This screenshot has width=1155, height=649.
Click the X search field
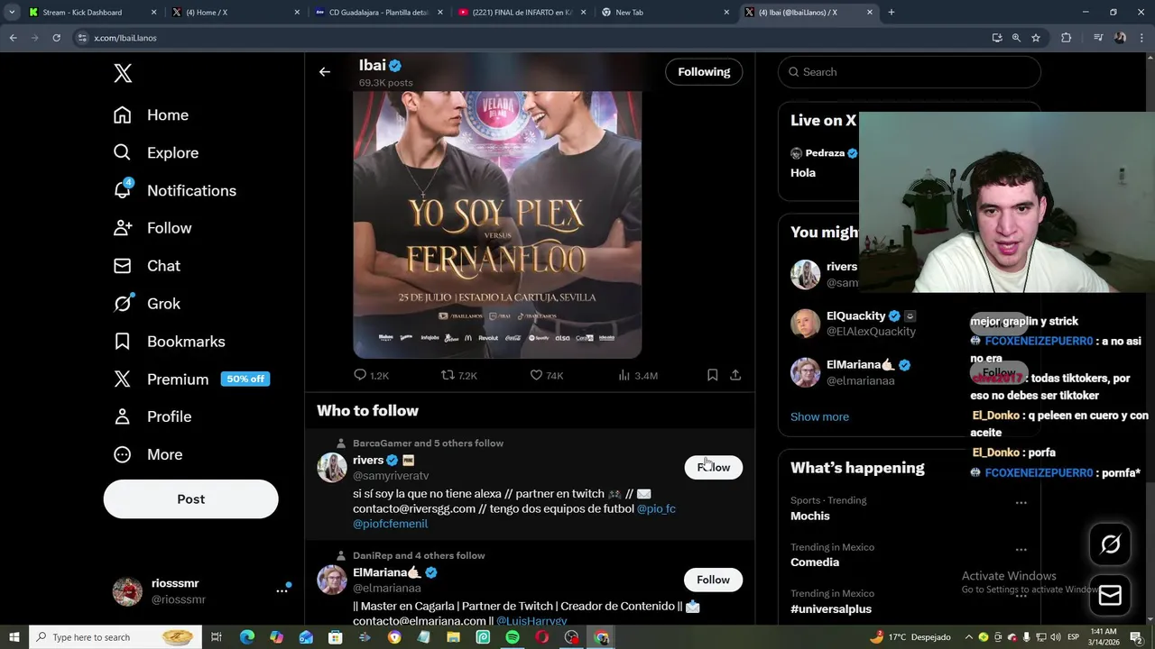tap(909, 72)
